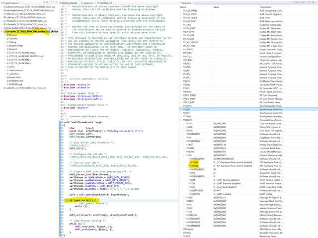Image resolution: width=318 pixels, height=238 pixels.
Task: Click the Collapse All icon in Project Explorer toolbar
Action: [x=44, y=2]
